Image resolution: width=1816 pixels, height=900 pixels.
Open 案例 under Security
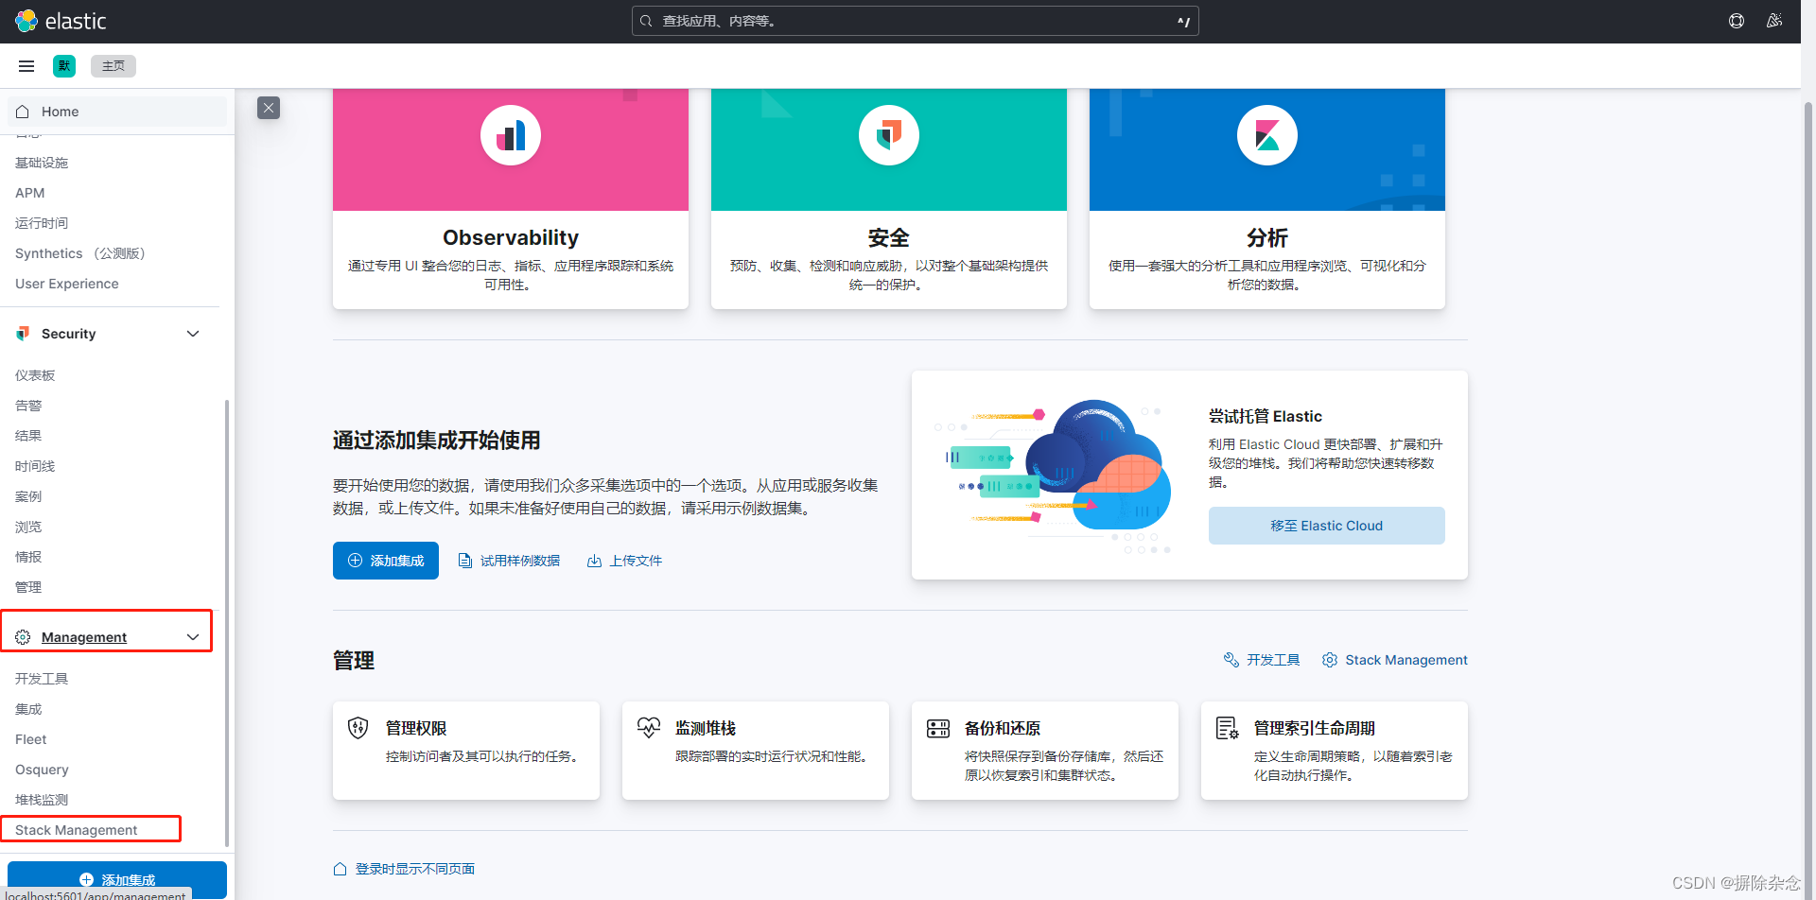coord(28,496)
